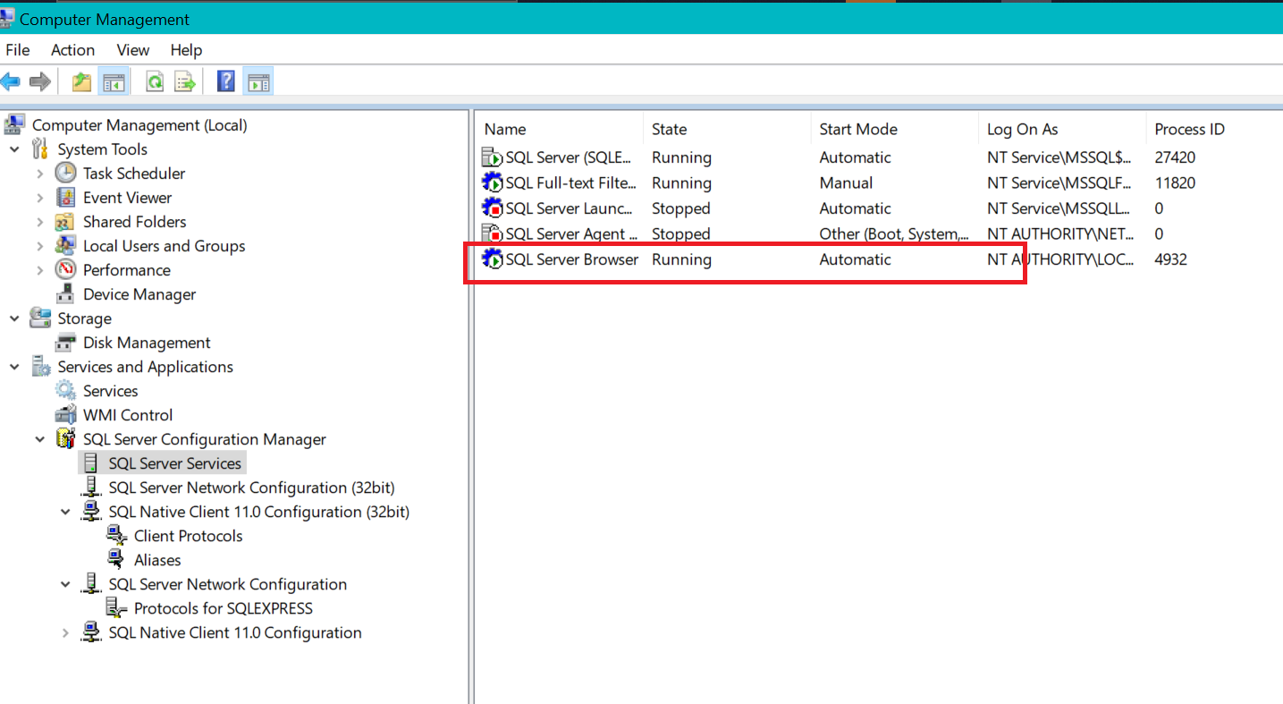Collapse the Storage node

click(x=14, y=318)
